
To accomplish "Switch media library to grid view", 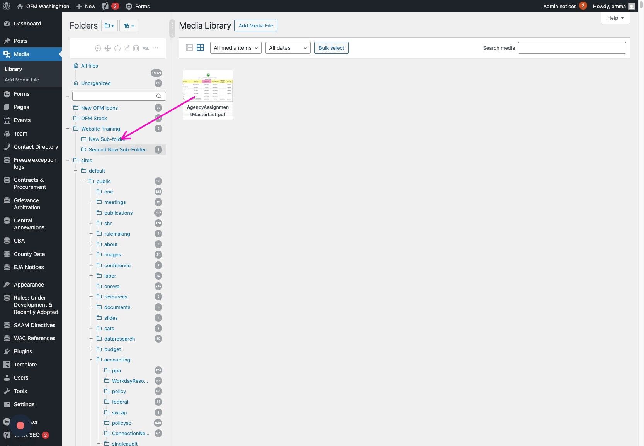I will pyautogui.click(x=200, y=48).
